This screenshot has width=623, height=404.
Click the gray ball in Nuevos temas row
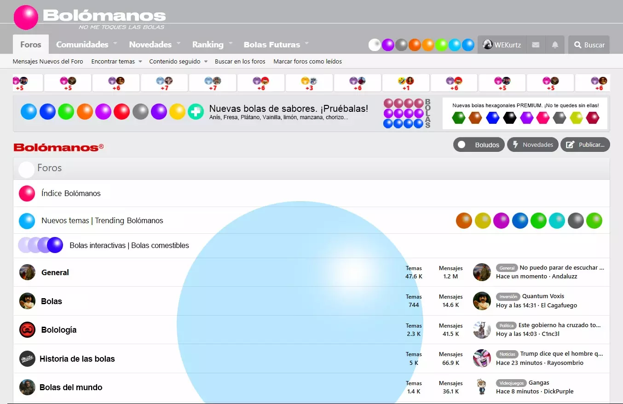click(576, 220)
